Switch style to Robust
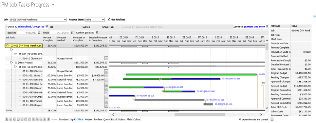The height and width of the screenshot is (123, 316). 122,120
